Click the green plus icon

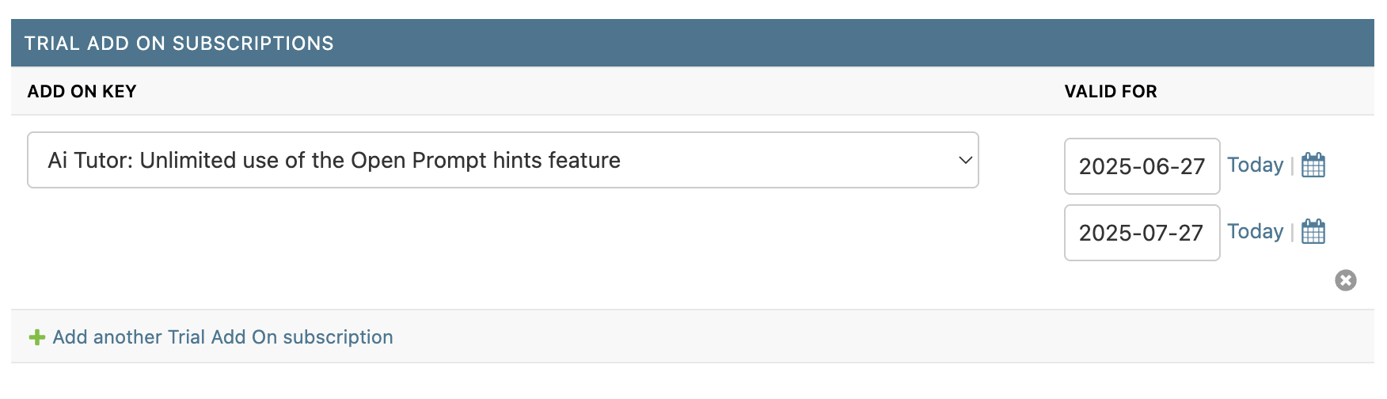36,338
